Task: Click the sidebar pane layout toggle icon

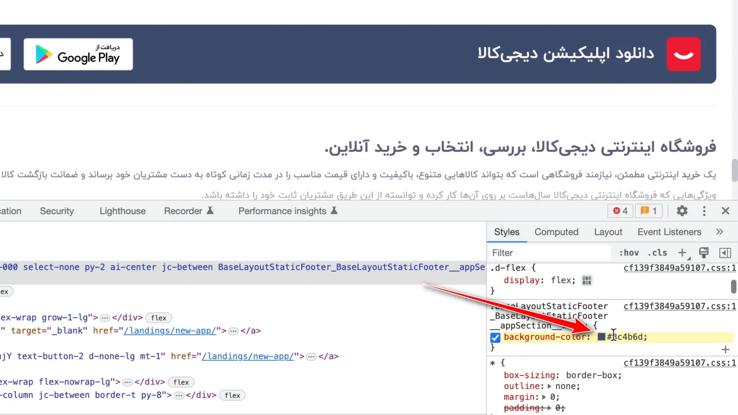Action: (725, 253)
